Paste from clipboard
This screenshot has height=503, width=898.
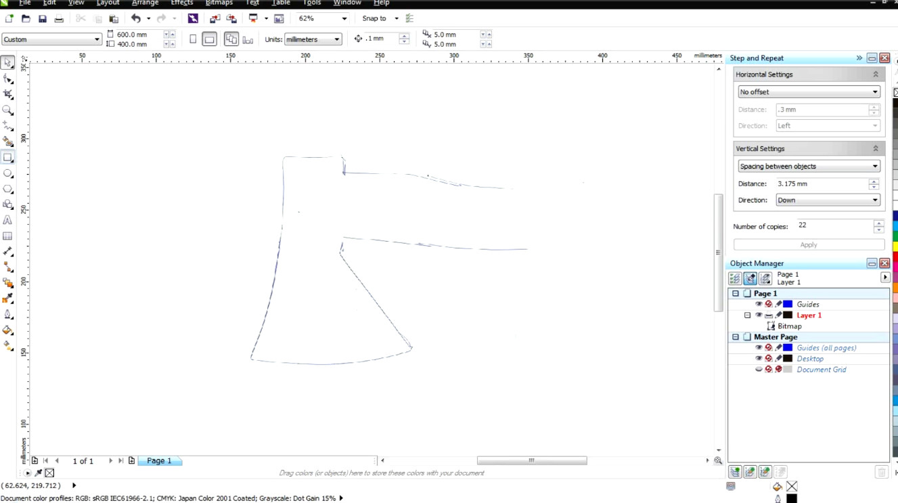click(114, 19)
